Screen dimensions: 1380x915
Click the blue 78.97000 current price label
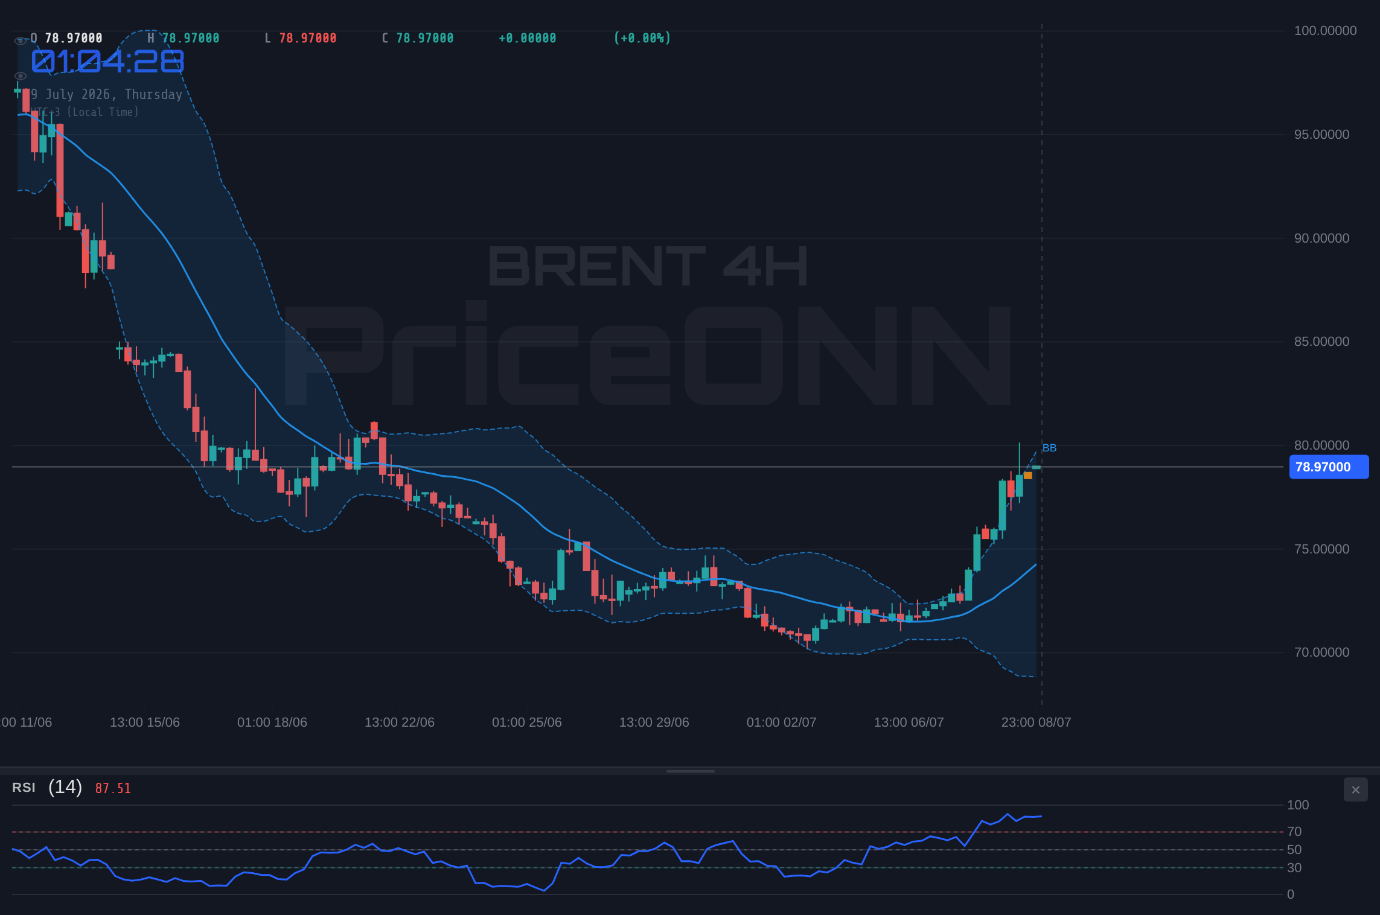pos(1329,467)
